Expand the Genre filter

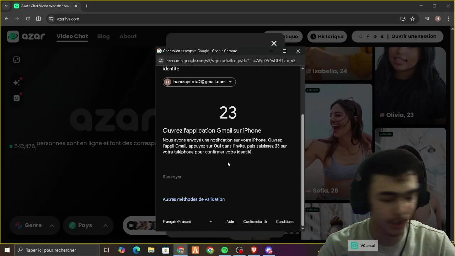[x=34, y=225]
